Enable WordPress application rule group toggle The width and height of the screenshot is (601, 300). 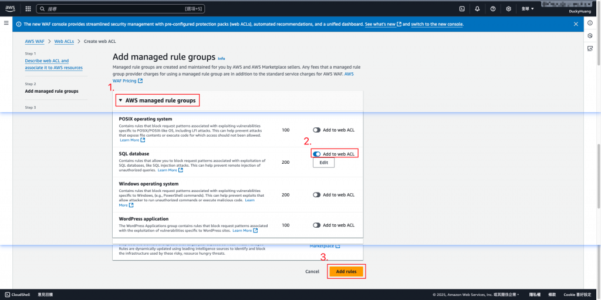click(316, 225)
